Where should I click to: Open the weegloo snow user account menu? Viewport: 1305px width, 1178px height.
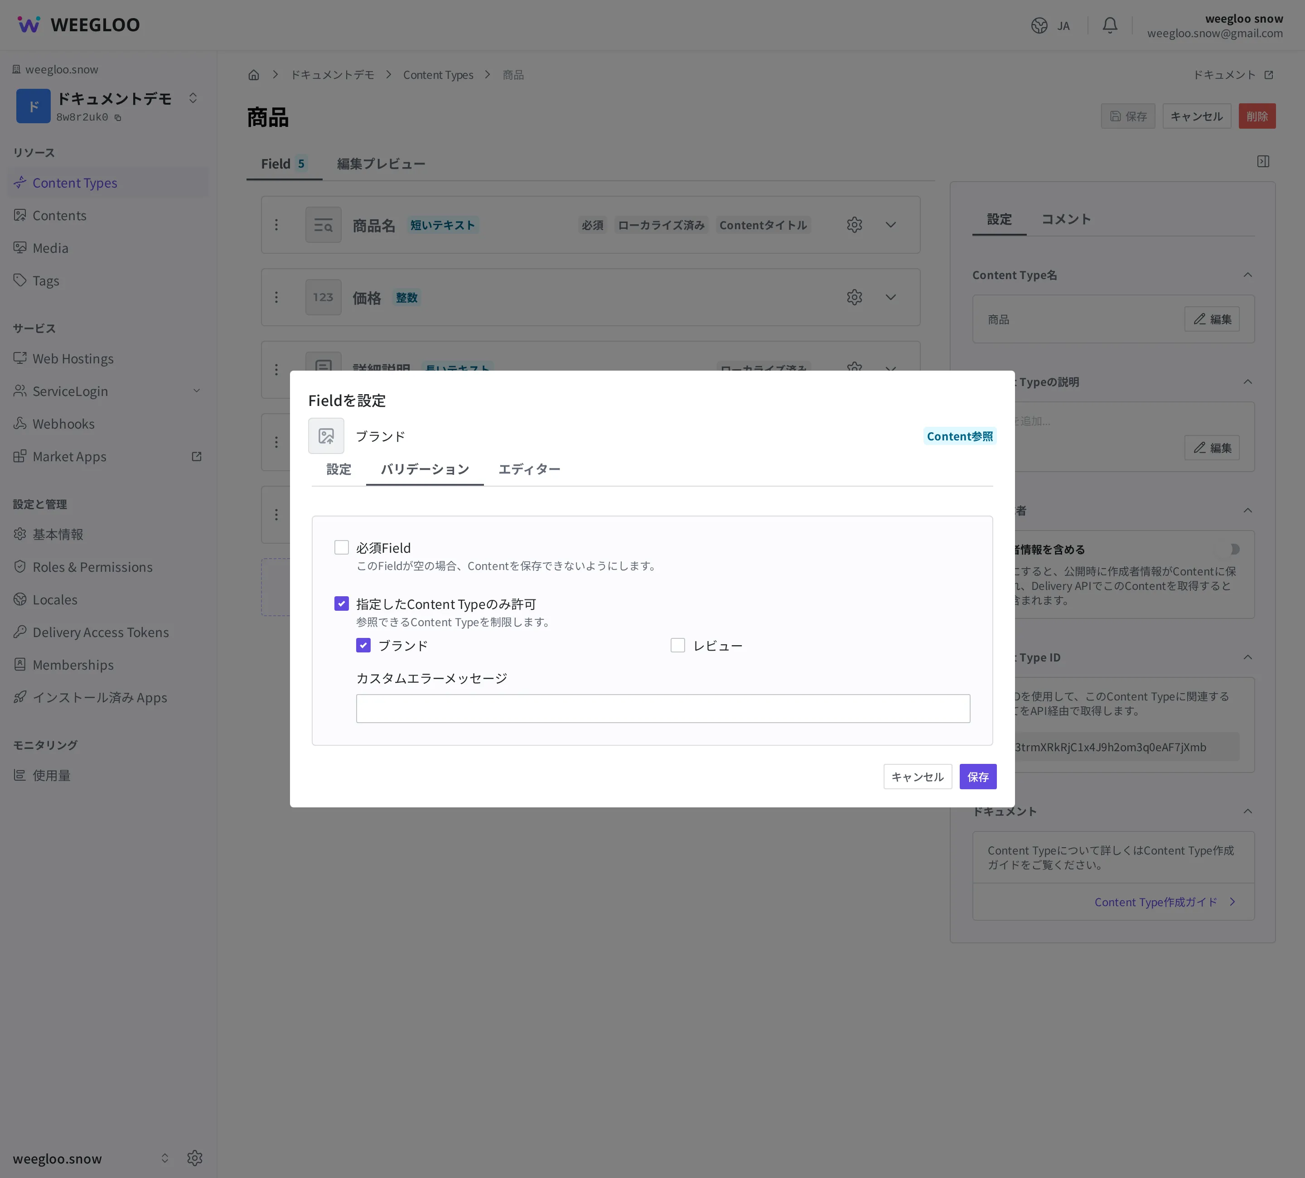click(x=1214, y=26)
